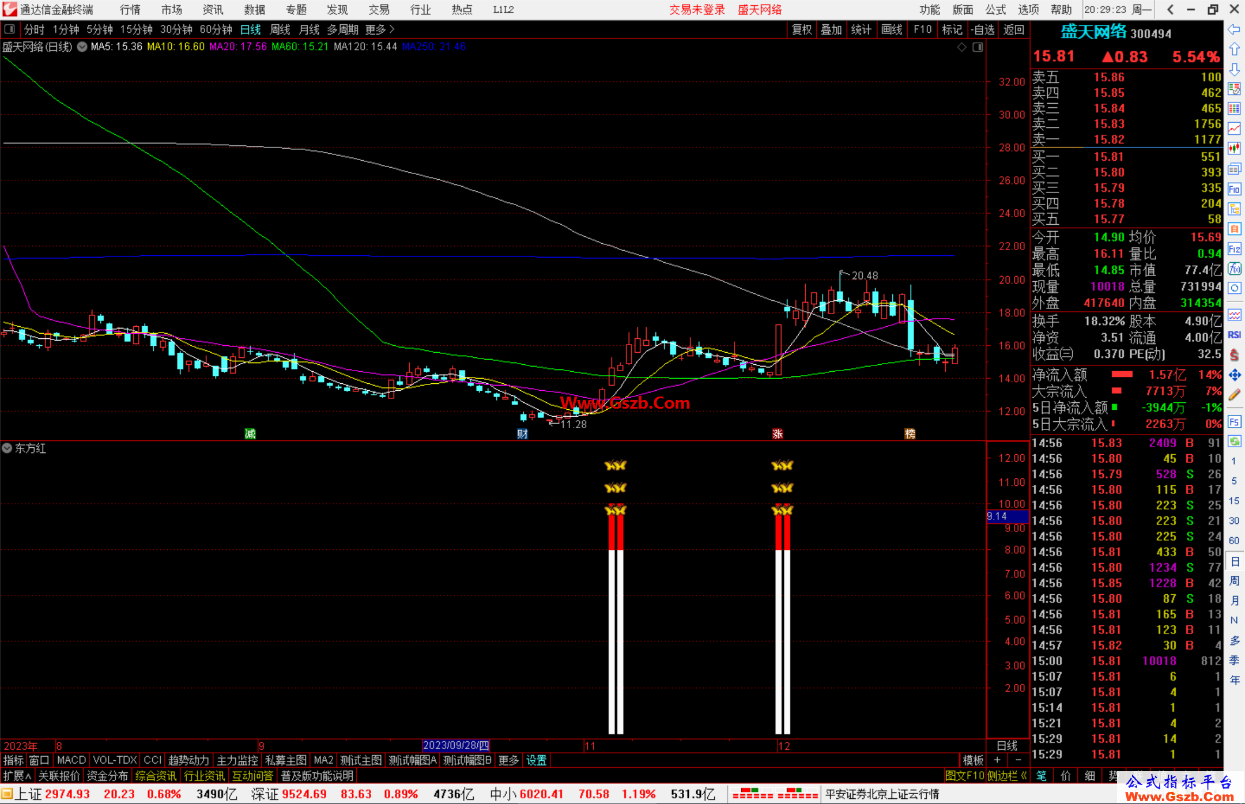The height and width of the screenshot is (804, 1245).
Task: Open the F12 icon in right sidebar
Action: coord(1234,249)
